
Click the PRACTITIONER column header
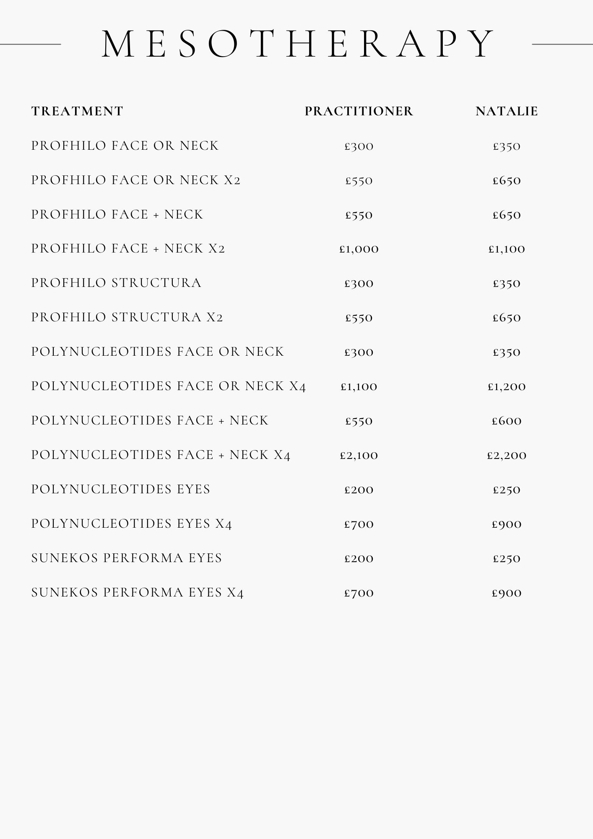[x=359, y=111]
